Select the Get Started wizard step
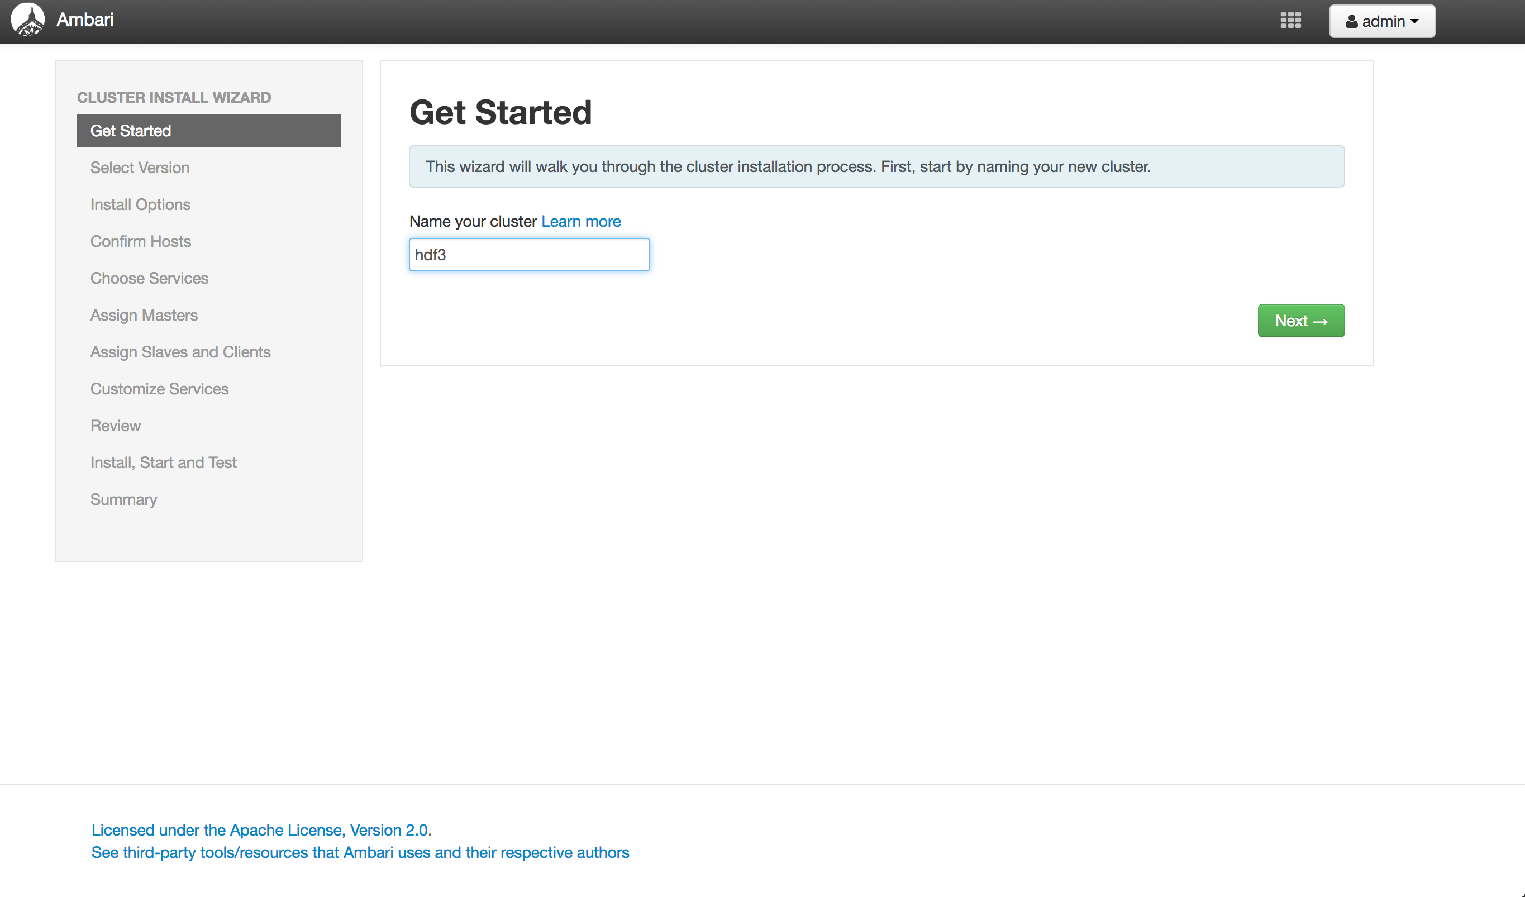The width and height of the screenshot is (1525, 897). pos(208,131)
